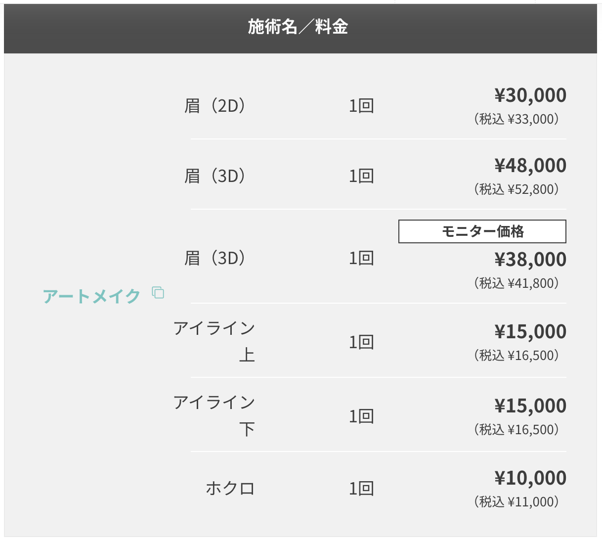Click the ¥30,000 price
Screen dimensions: 602x543
pyautogui.click(x=530, y=95)
